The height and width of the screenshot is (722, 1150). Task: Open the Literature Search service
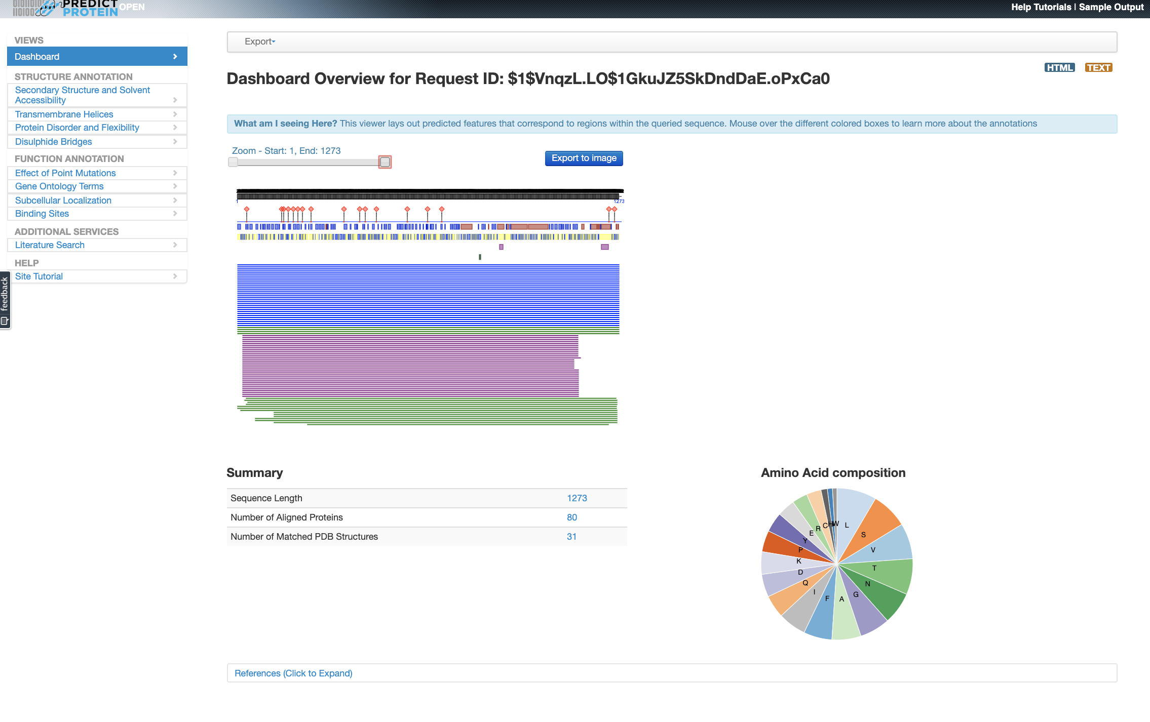50,245
